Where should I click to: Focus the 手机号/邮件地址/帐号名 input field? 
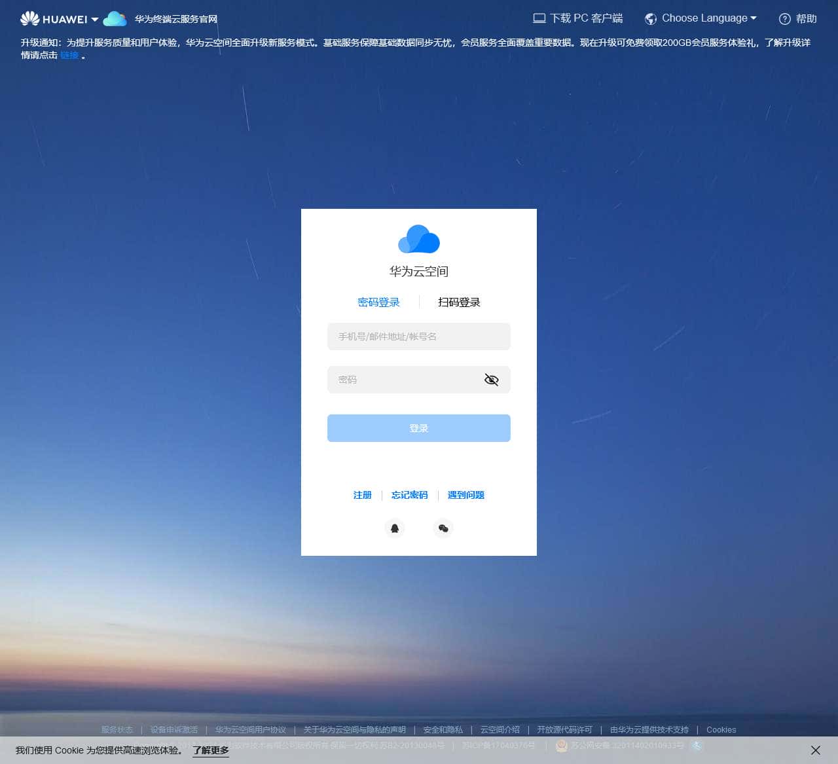point(419,337)
